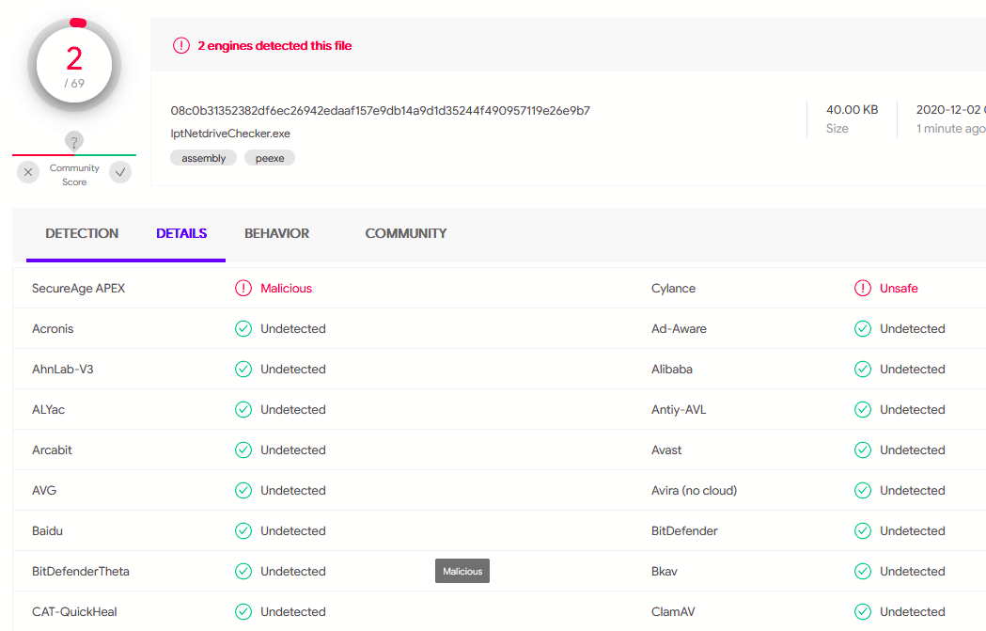Click the '2 engines detected this file' message

274,45
